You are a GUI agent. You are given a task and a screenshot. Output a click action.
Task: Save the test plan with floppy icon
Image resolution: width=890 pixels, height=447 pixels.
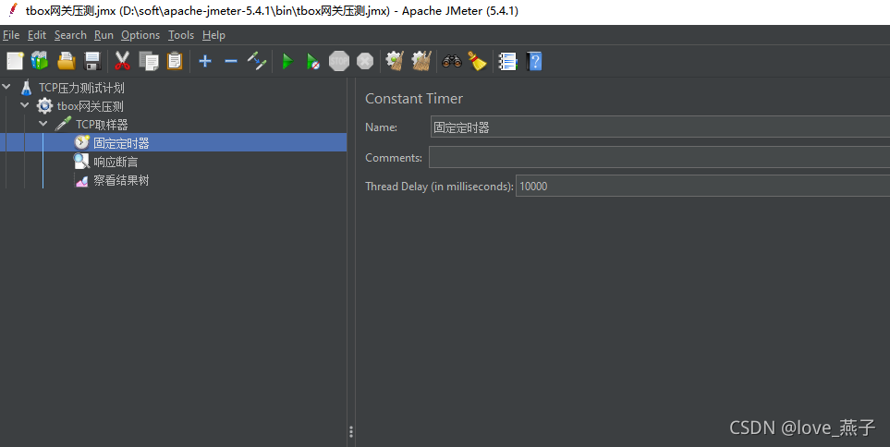tap(92, 61)
